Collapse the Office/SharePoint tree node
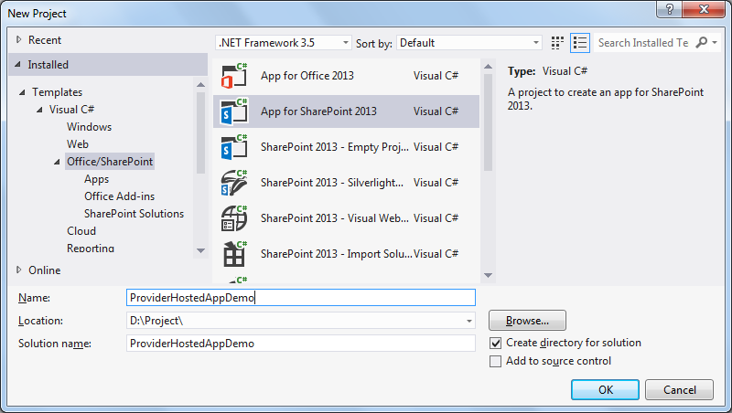The height and width of the screenshot is (413, 732). coord(57,162)
